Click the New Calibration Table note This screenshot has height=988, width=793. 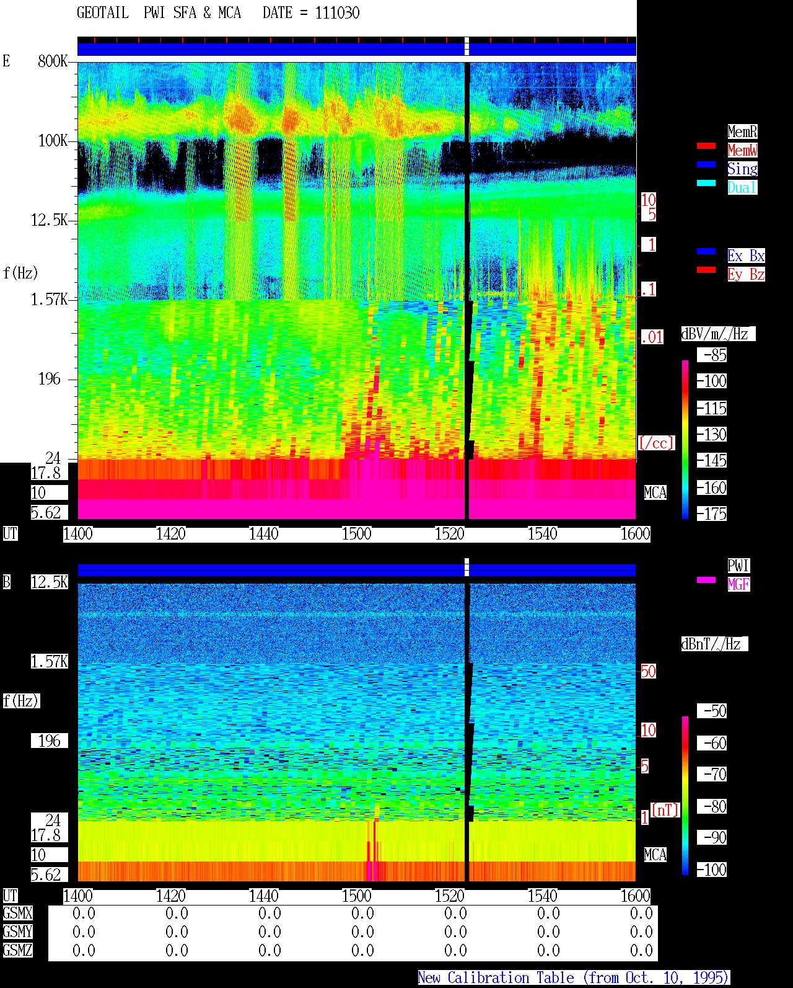click(574, 978)
